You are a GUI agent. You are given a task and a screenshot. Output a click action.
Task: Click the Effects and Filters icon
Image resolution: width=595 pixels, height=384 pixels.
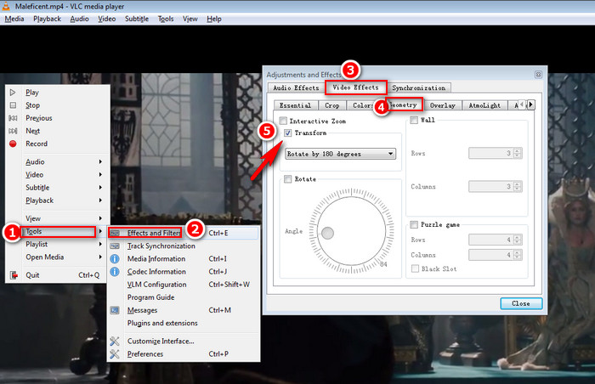click(x=115, y=233)
